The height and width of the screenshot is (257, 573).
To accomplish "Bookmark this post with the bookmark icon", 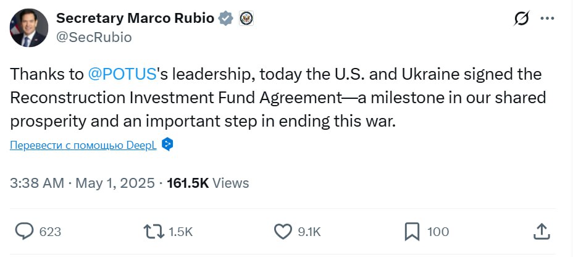I will pyautogui.click(x=412, y=232).
